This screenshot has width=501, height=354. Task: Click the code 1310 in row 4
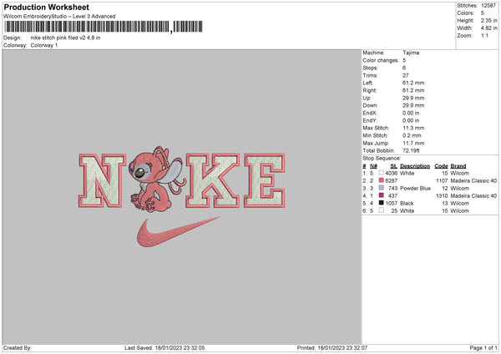point(442,195)
